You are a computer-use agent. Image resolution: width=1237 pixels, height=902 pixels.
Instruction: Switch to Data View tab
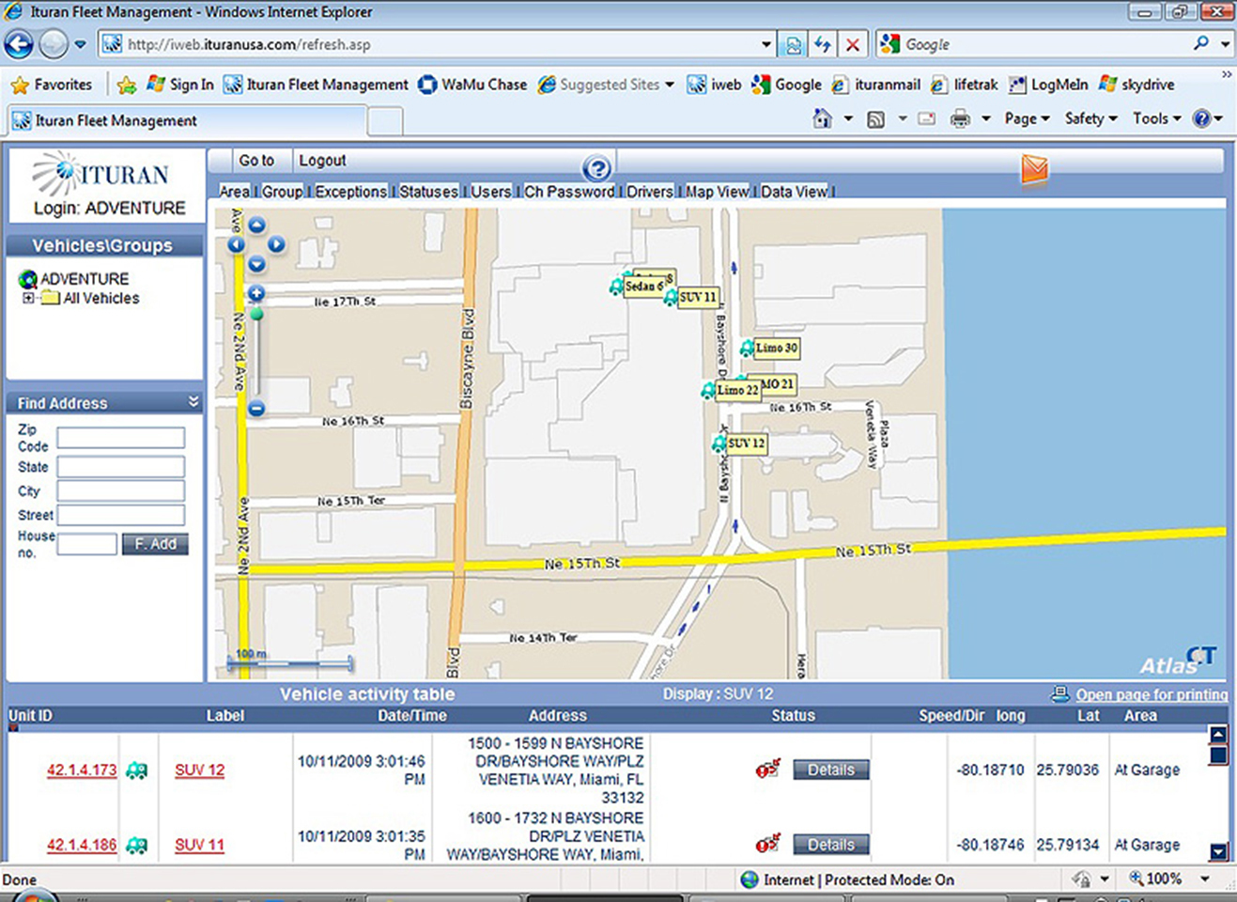[x=794, y=192]
